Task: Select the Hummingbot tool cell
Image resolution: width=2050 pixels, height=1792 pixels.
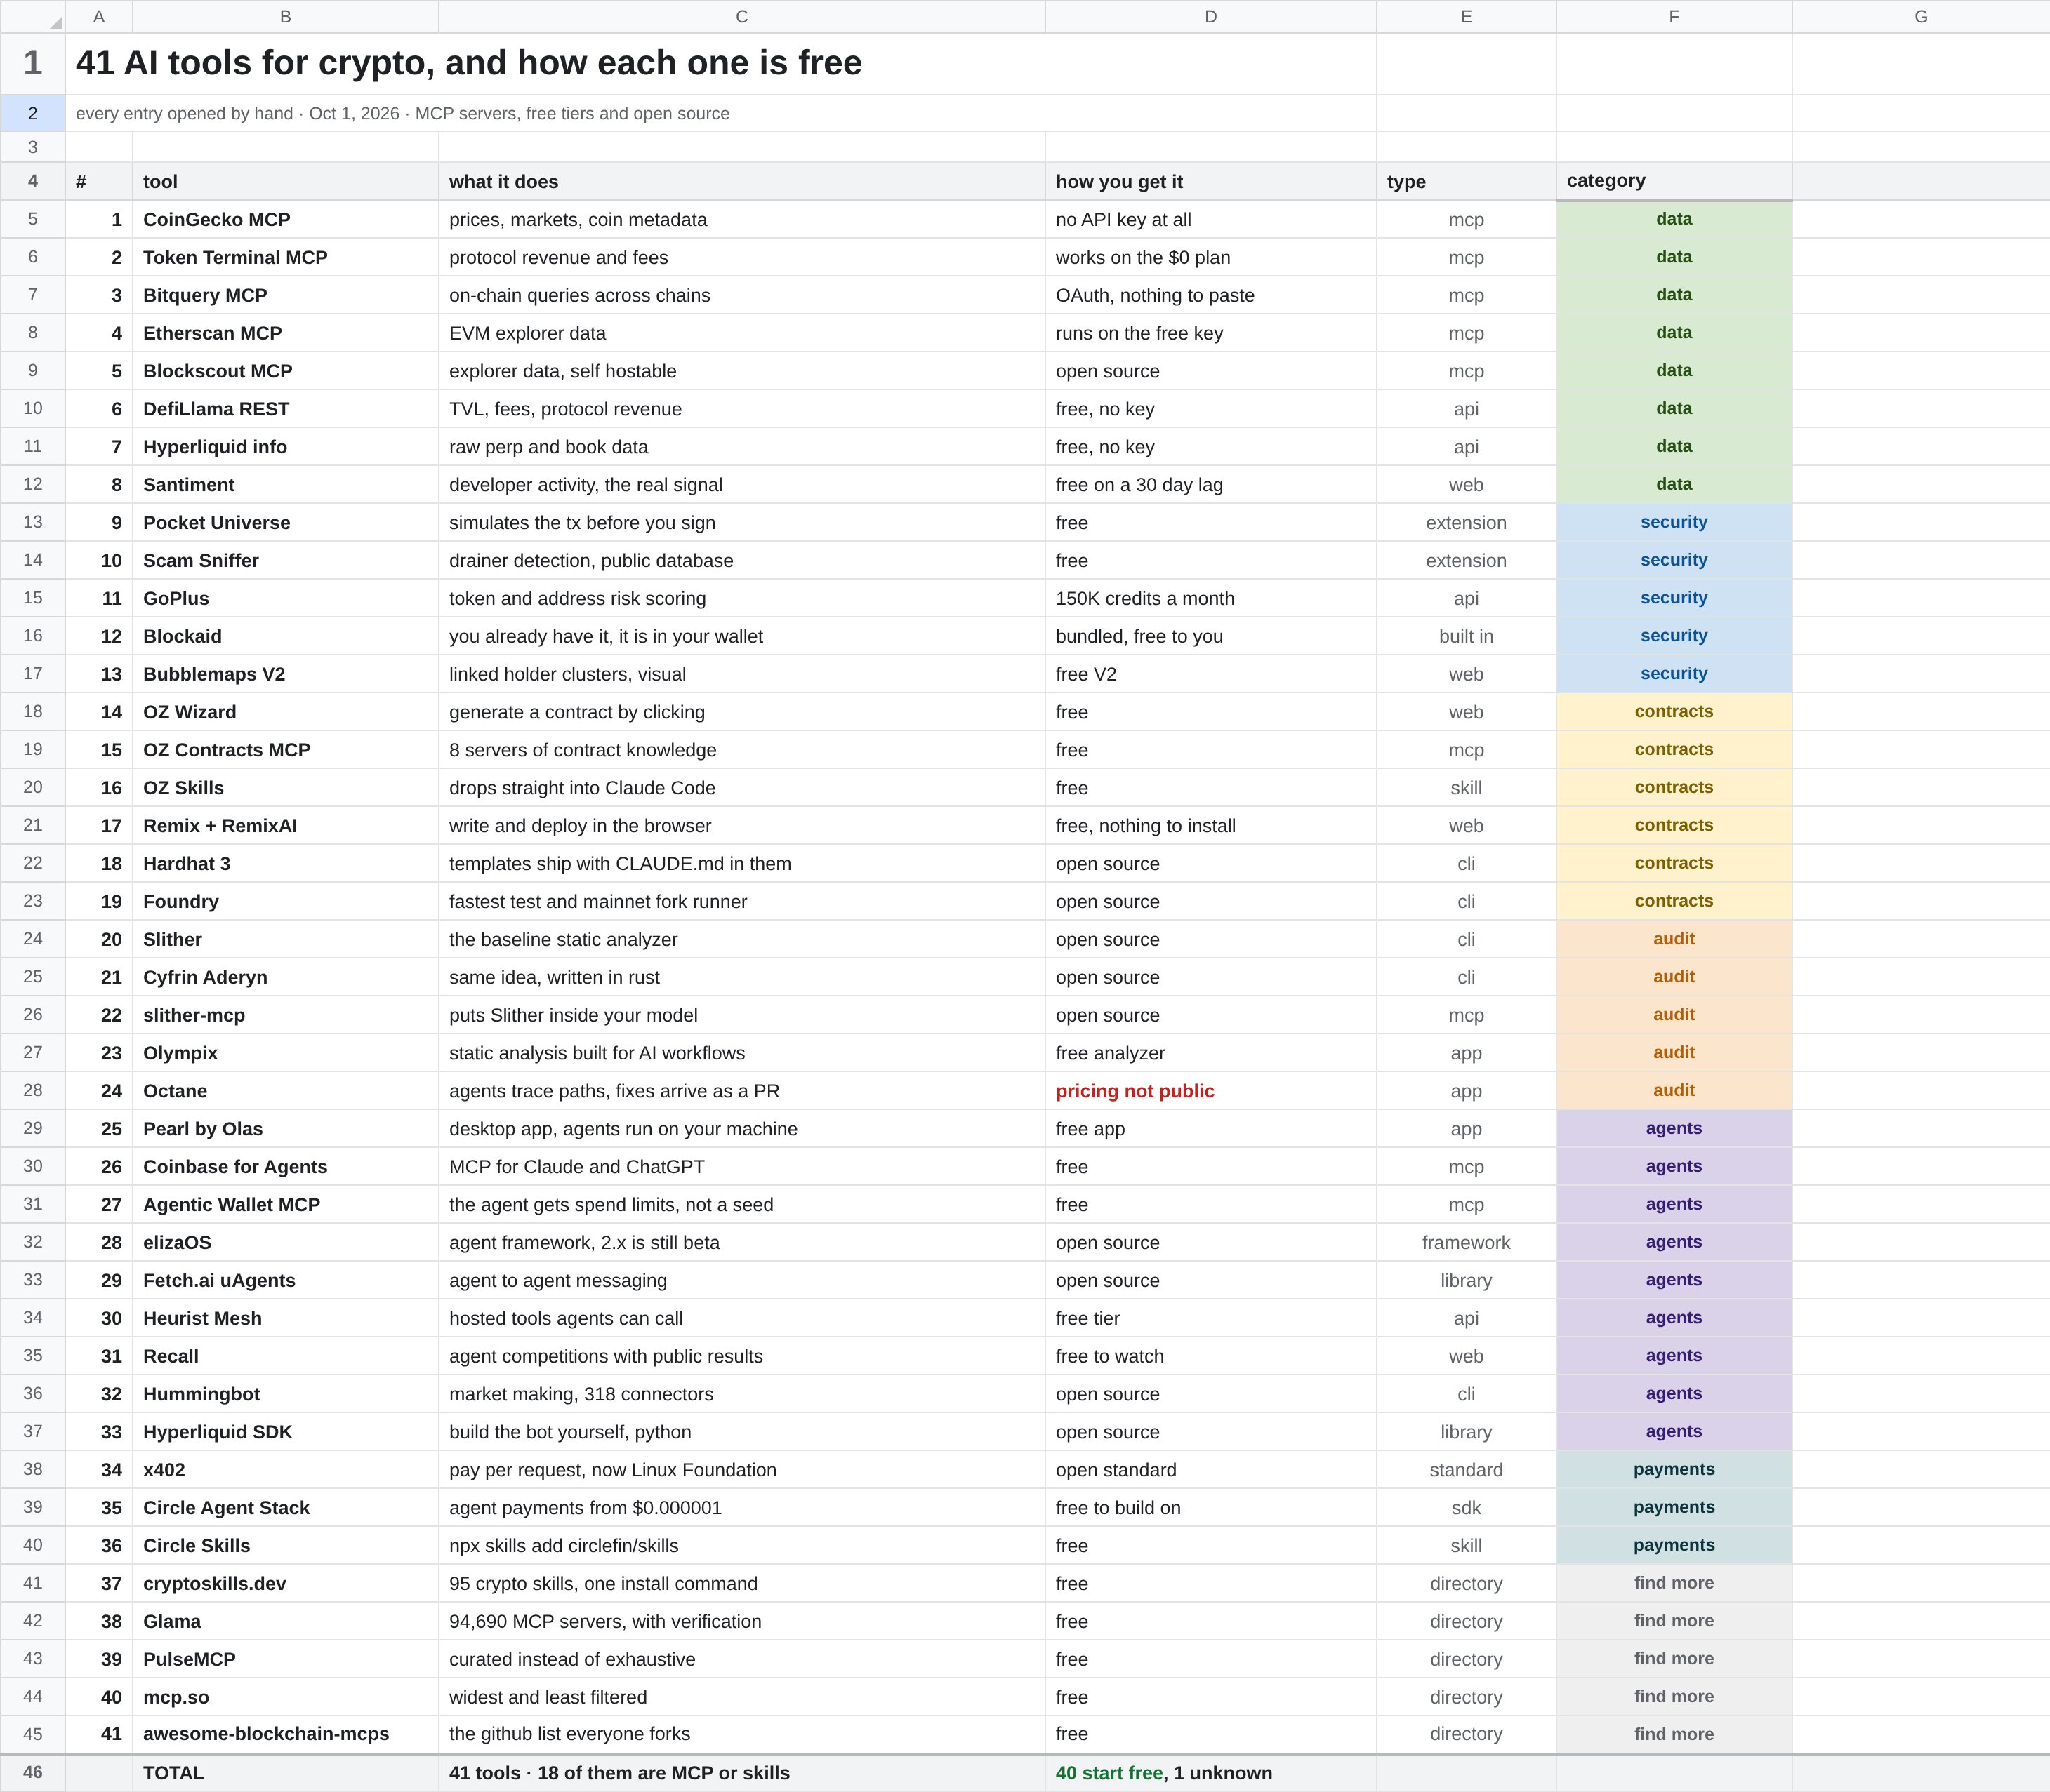Action: coord(285,1394)
